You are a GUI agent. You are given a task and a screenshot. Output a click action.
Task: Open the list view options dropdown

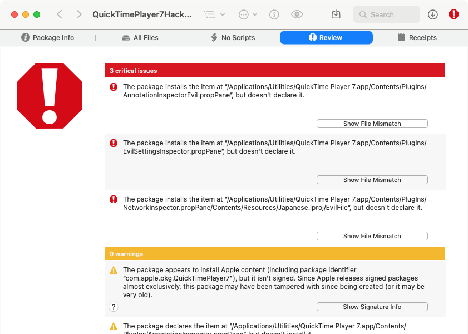pyautogui.click(x=214, y=14)
